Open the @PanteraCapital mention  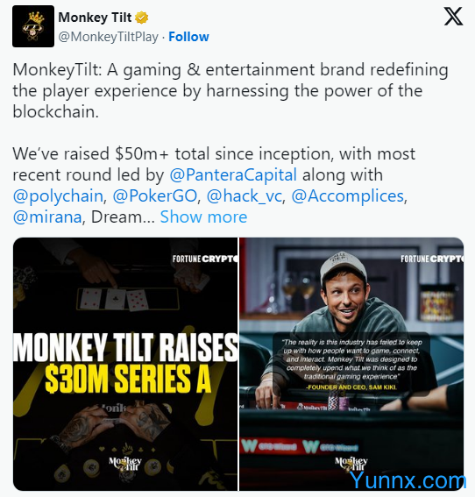(233, 175)
